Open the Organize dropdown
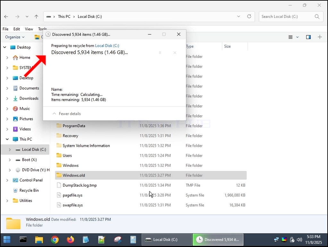Screen dimensions: 328x247 [15, 37]
